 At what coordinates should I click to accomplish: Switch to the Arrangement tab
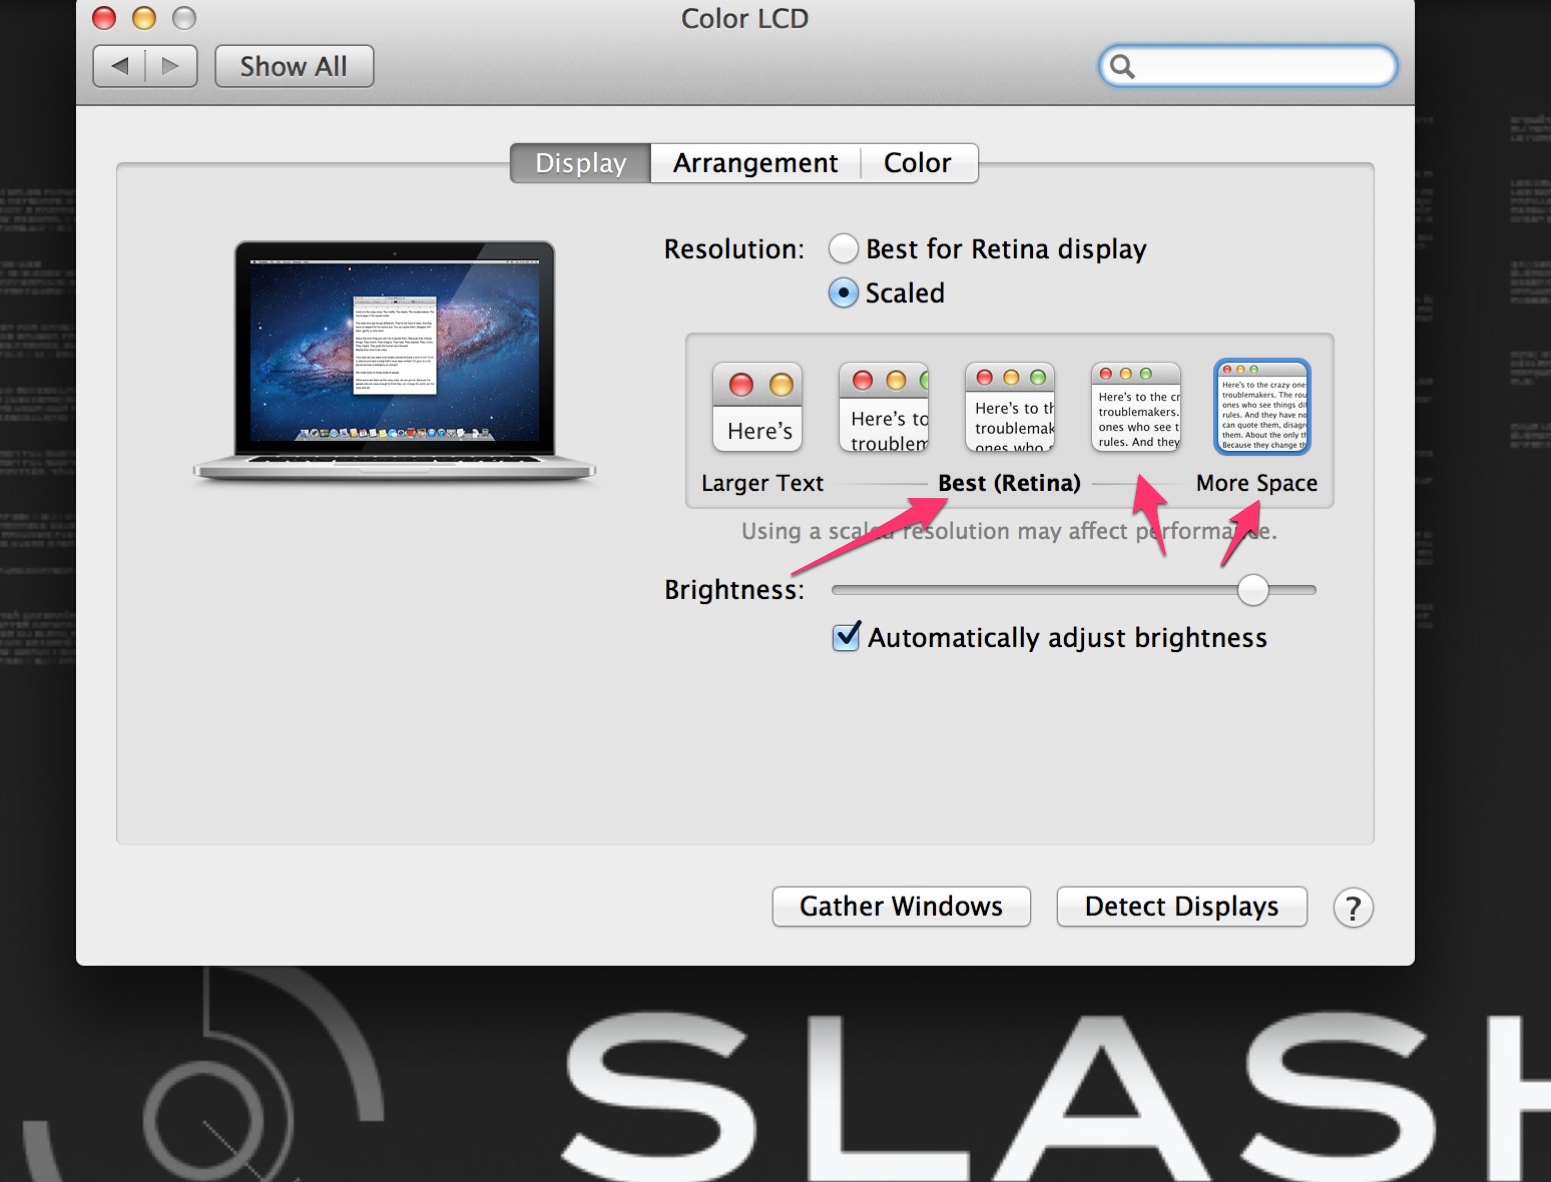[755, 162]
